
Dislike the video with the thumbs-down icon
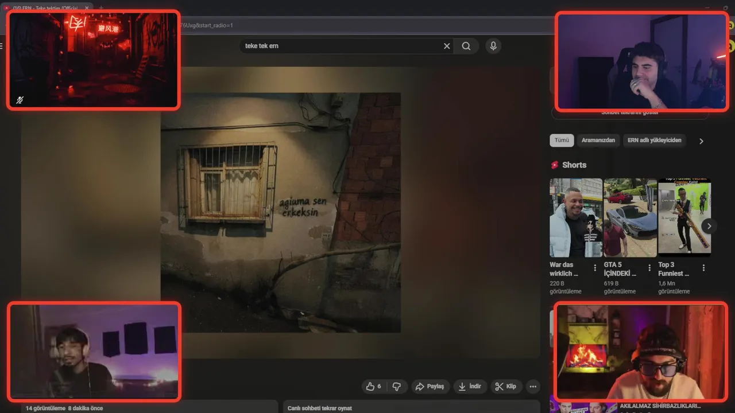click(397, 387)
